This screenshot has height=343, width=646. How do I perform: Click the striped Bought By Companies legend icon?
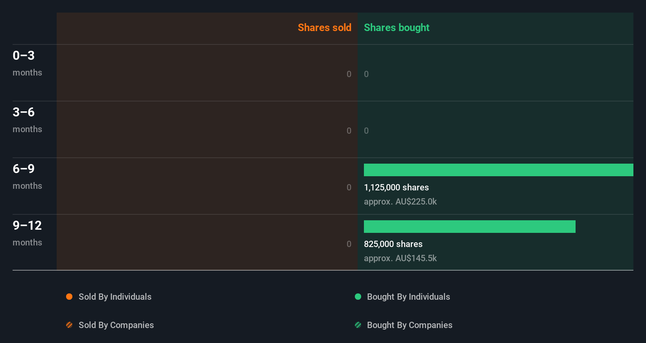click(358, 325)
